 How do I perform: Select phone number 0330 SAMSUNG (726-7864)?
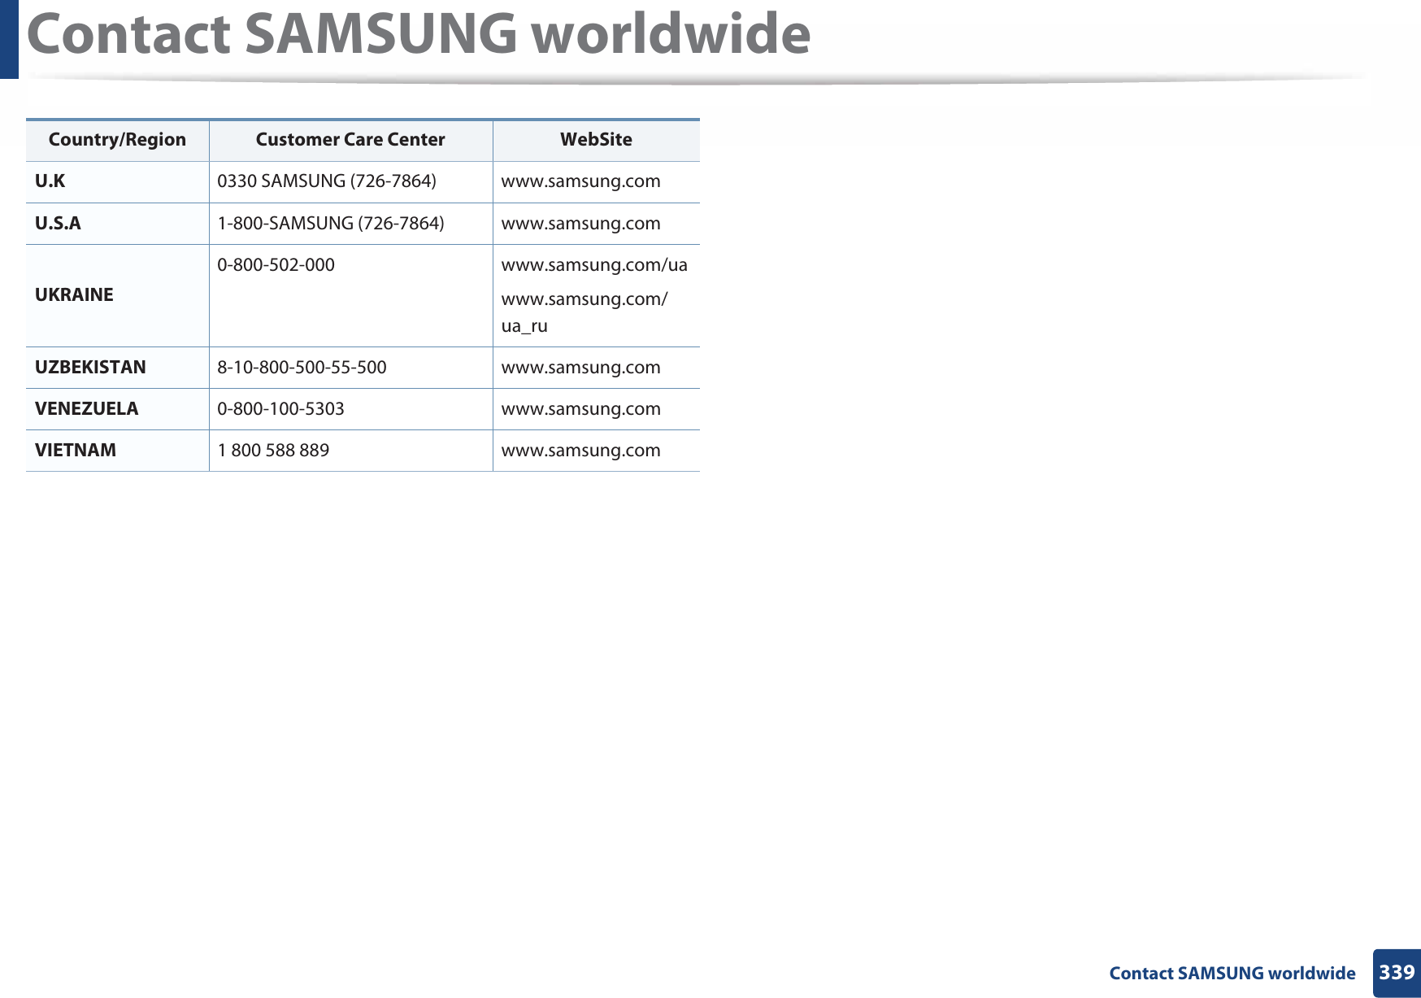pyautogui.click(x=327, y=181)
